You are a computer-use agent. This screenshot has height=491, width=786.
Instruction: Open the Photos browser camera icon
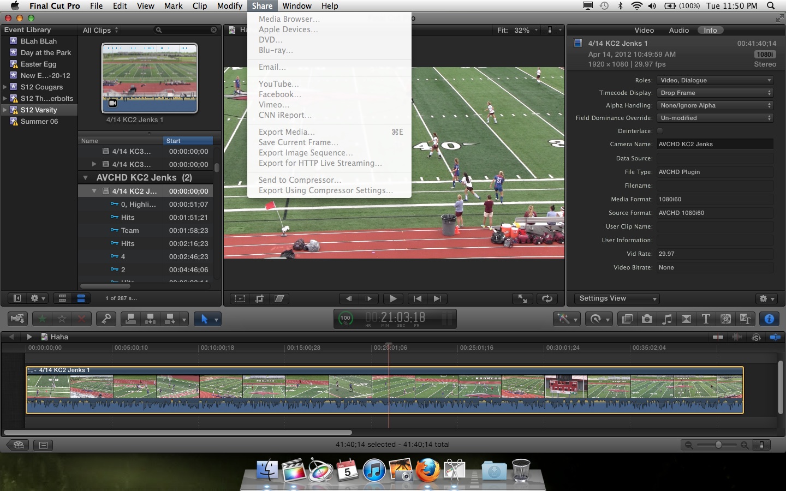pos(647,319)
